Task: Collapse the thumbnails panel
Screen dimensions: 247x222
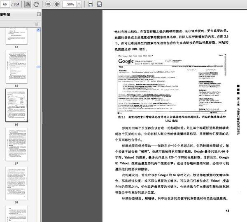Action: [x=39, y=14]
